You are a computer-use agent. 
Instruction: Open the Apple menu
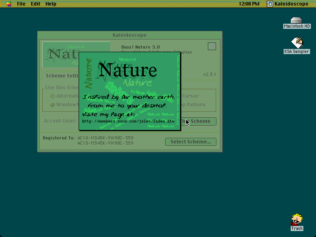9,4
